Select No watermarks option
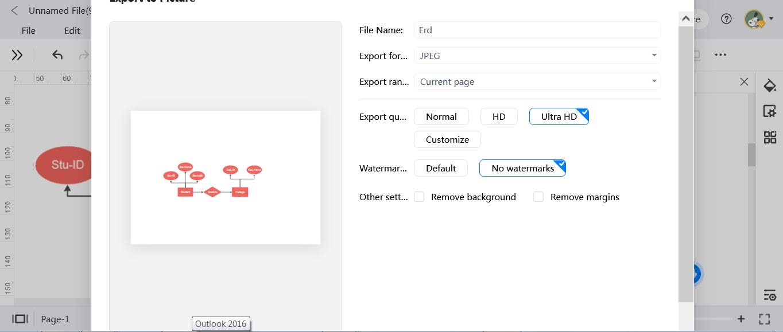 point(522,168)
